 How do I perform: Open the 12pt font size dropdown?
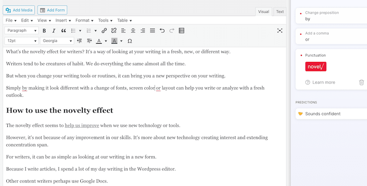point(22,41)
